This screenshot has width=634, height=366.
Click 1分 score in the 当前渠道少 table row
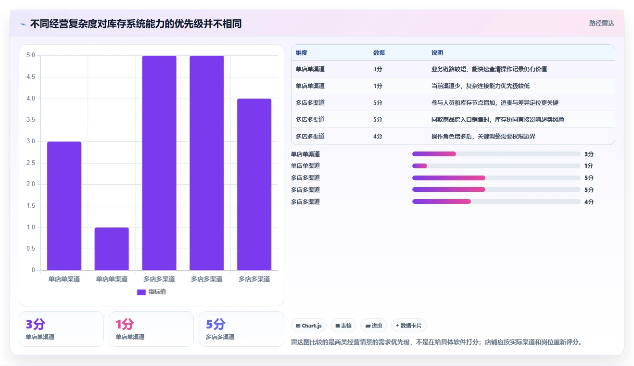coord(378,86)
